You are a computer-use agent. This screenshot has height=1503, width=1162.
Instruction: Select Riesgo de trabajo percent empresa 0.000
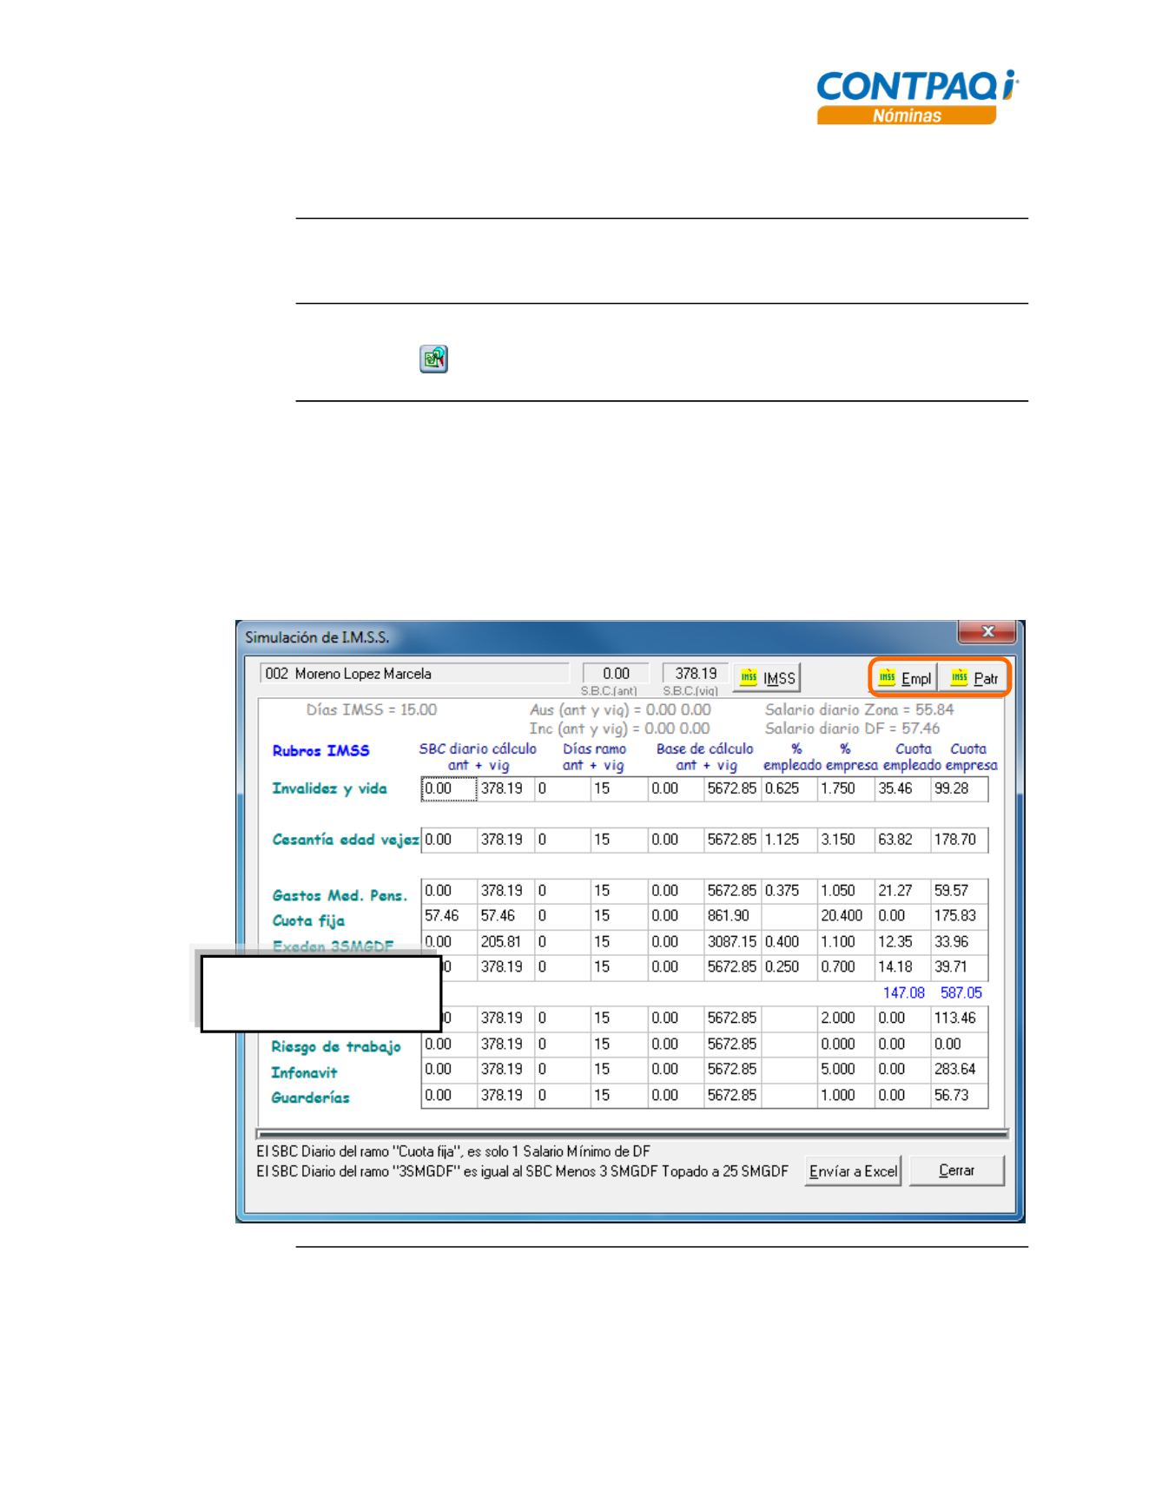pos(844,1044)
